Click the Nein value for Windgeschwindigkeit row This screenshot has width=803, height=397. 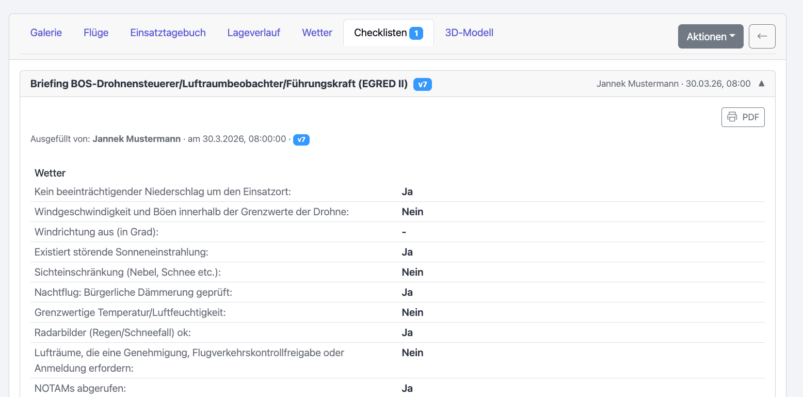412,212
